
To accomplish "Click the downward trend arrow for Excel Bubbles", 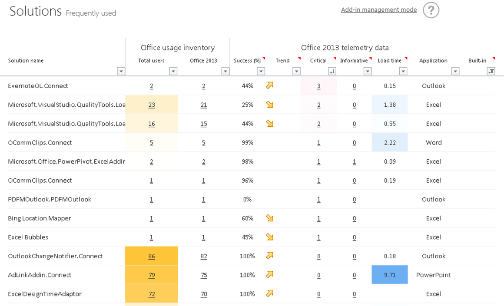I will coord(269,237).
